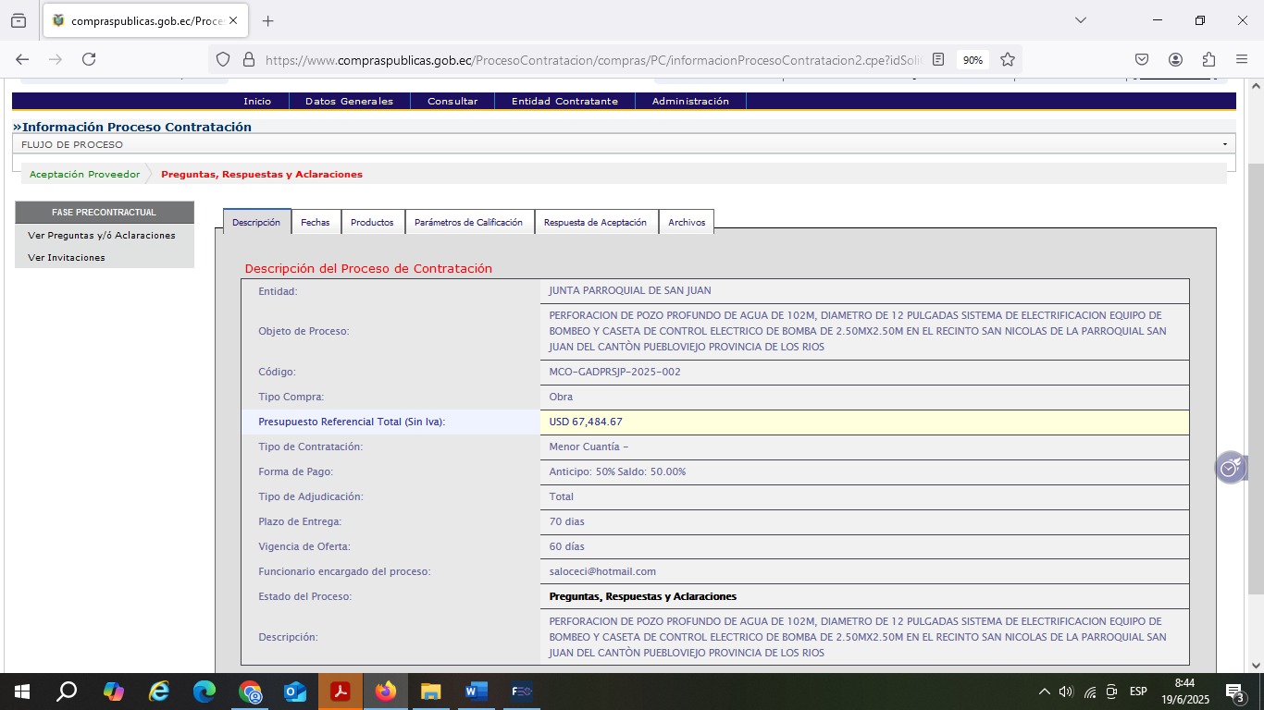The width and height of the screenshot is (1264, 710).
Task: Open the Firefox extensions puzzle icon
Action: (x=1208, y=59)
